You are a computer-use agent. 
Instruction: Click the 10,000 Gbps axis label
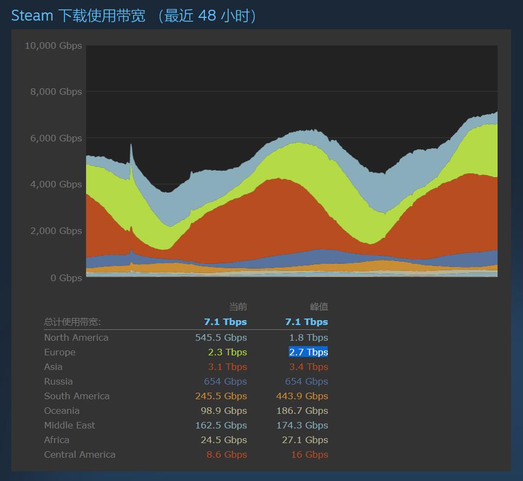pos(54,45)
